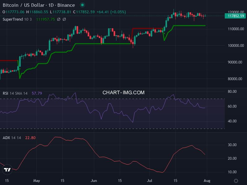Screen dimensions: 247x185
Task: Click RSI axis label 60.00
Action: (x=232, y=106)
